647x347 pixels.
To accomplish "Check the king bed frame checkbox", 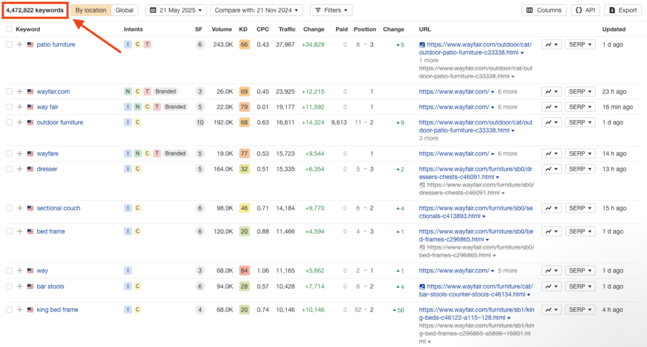I will 9,310.
